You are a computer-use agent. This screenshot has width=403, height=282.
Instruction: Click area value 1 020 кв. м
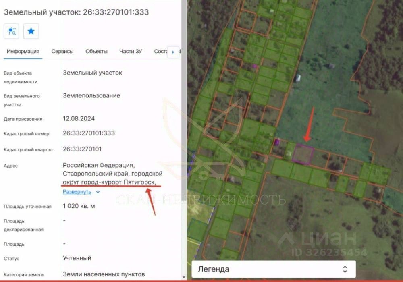click(79, 206)
